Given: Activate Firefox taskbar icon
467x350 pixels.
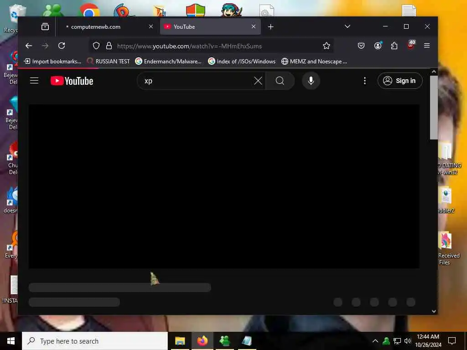Looking at the screenshot, I should coord(202,341).
